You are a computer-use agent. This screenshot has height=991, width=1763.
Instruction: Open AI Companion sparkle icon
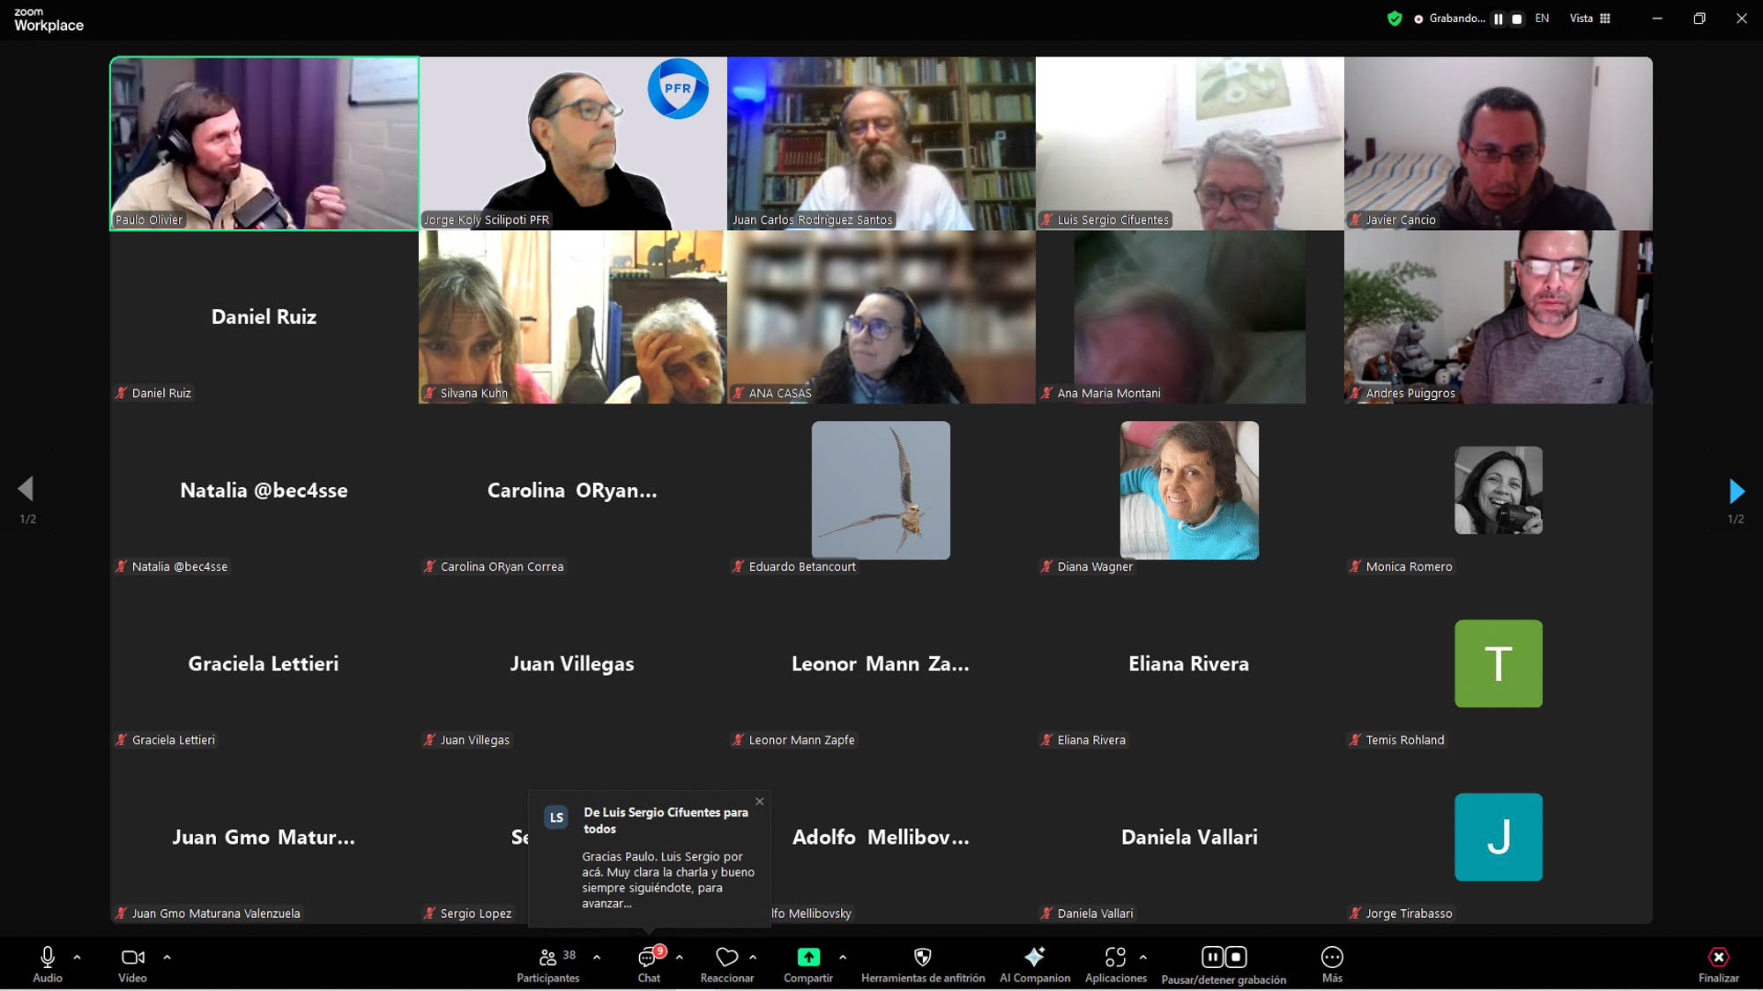click(x=1035, y=964)
